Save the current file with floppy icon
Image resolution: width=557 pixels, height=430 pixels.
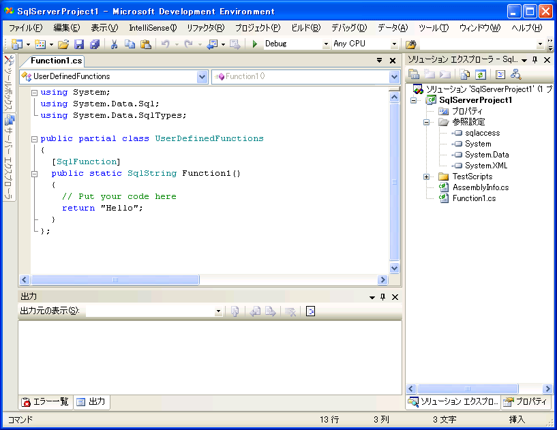pos(79,44)
